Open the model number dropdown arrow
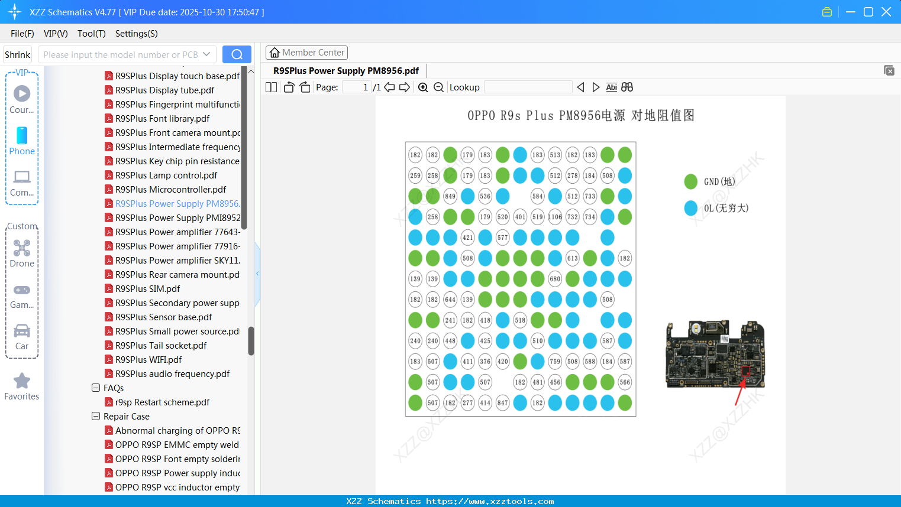Viewport: 901px width, 507px height. tap(206, 54)
